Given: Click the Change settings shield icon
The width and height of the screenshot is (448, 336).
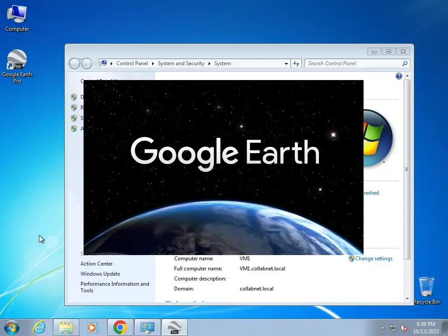Looking at the screenshot, I should (x=351, y=259).
